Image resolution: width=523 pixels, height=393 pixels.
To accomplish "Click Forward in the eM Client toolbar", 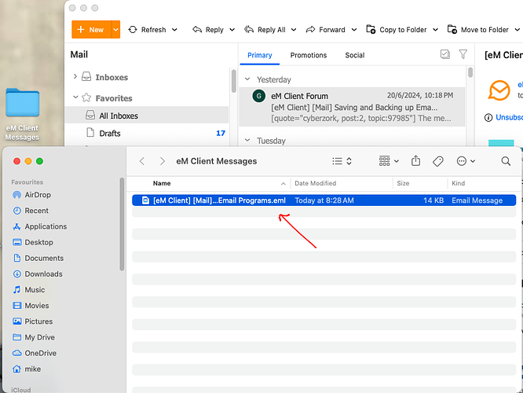I will click(326, 30).
